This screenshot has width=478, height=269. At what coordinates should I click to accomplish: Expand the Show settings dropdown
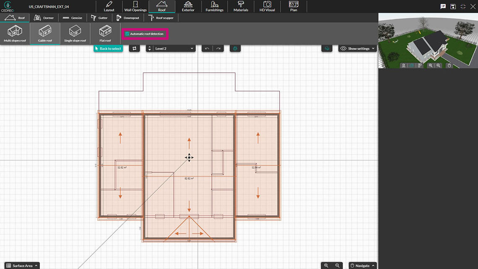357,48
